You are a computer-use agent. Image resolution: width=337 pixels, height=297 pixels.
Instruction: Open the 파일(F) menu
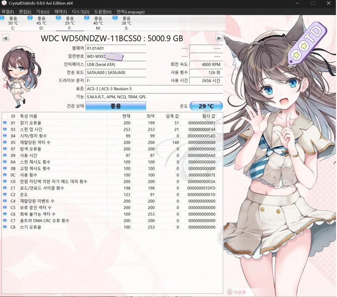coord(8,12)
